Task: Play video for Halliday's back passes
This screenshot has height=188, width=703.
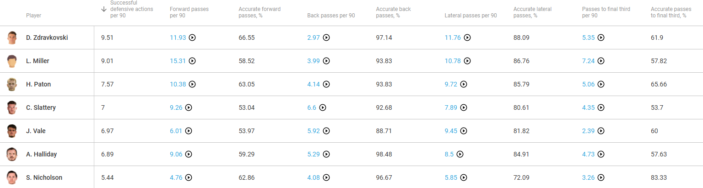Action: 326,155
